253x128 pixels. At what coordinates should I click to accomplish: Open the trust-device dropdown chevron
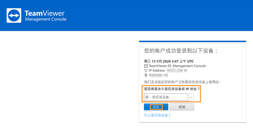tap(191, 97)
